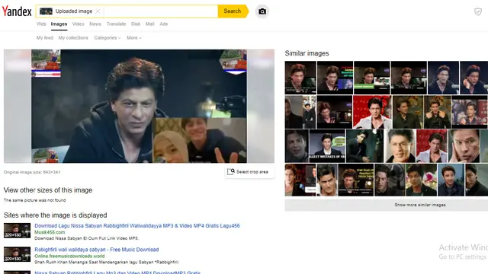Click the Search button
The width and height of the screenshot is (488, 274).
(x=233, y=11)
